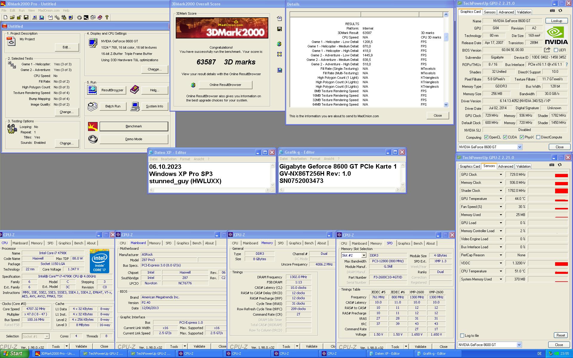
Task: Click the Bus Interface question mark icon
Action: pyautogui.click(x=567, y=64)
